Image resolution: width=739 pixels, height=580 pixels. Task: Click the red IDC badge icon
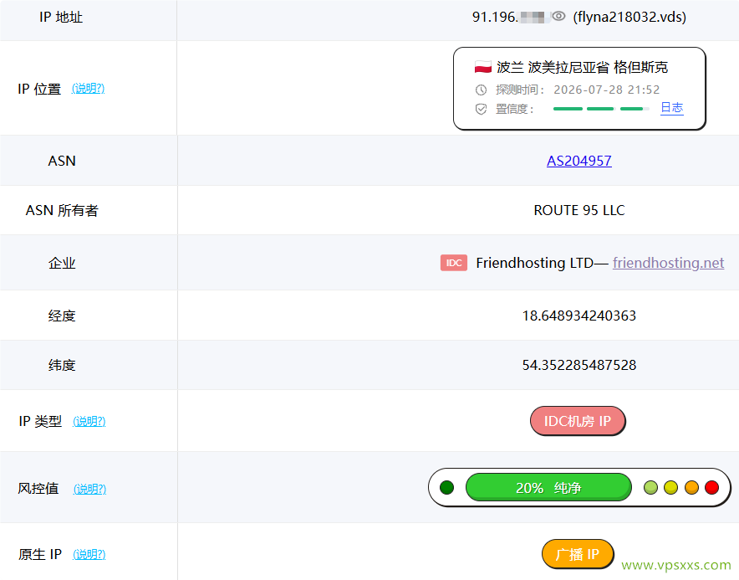[x=453, y=263]
